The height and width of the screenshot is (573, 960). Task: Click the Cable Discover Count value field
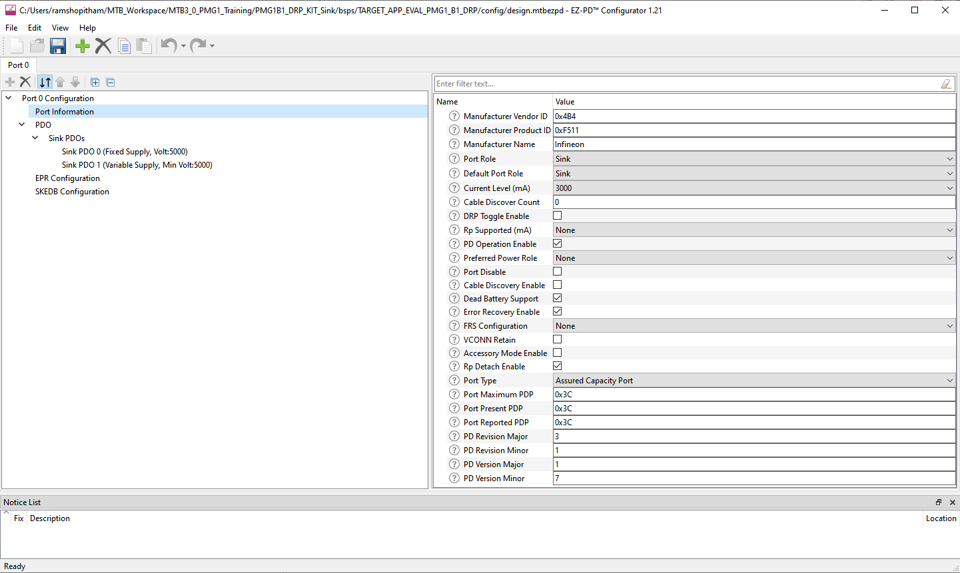(x=754, y=202)
